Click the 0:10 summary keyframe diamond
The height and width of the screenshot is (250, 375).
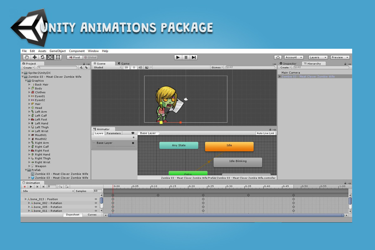[x=158, y=195]
